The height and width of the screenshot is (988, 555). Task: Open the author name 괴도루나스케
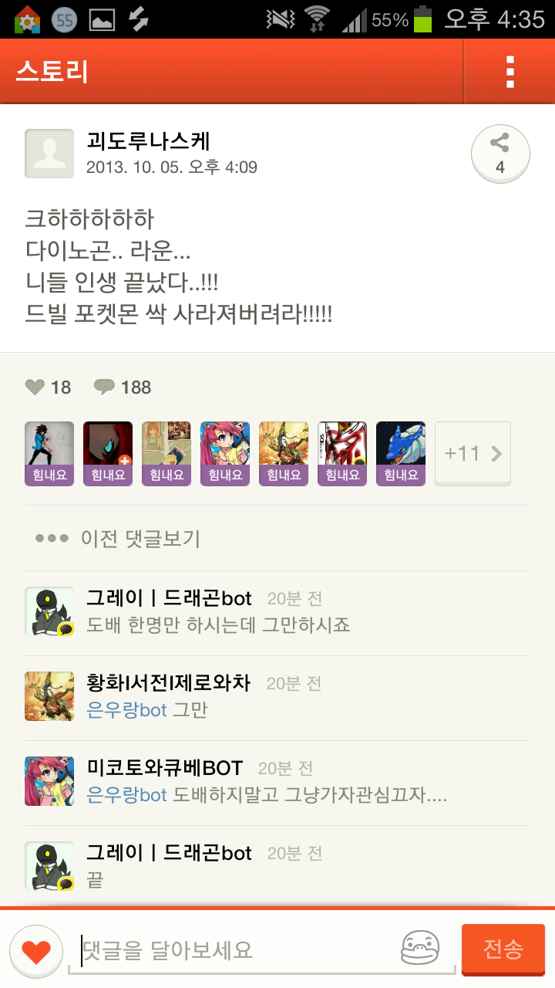tap(148, 141)
